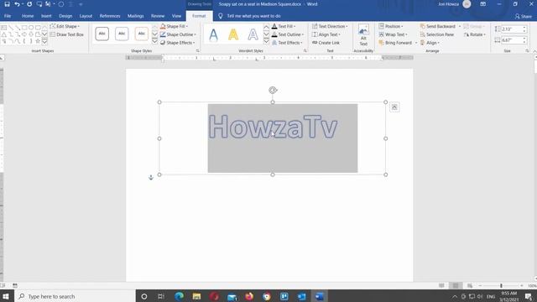Image resolution: width=537 pixels, height=302 pixels.
Task: Open Firefox from taskbar
Action: click(x=249, y=296)
